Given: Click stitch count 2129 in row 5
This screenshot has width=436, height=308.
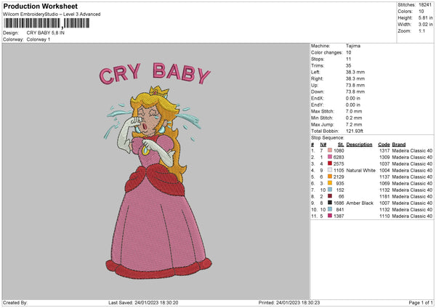Looking at the screenshot, I should pos(339,177).
